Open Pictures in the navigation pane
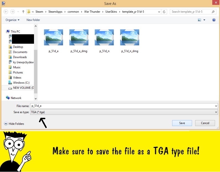Viewport: 220px width, 172px height. [x=18, y=72]
